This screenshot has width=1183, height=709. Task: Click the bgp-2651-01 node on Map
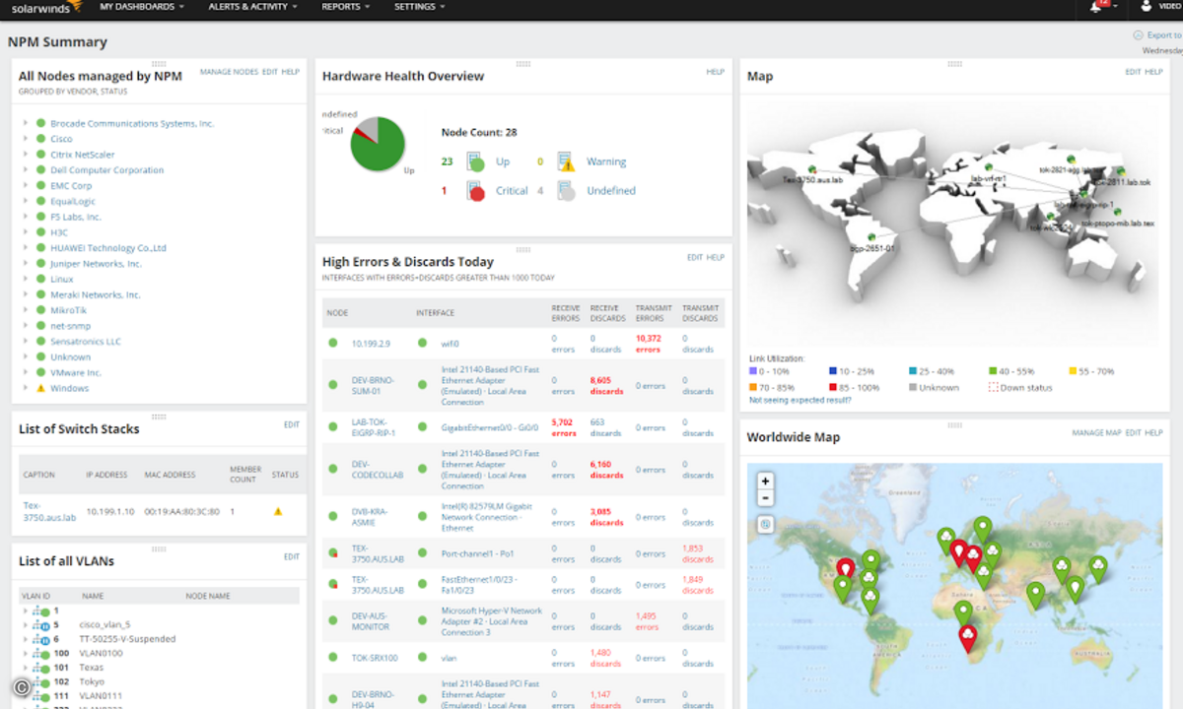pyautogui.click(x=870, y=236)
